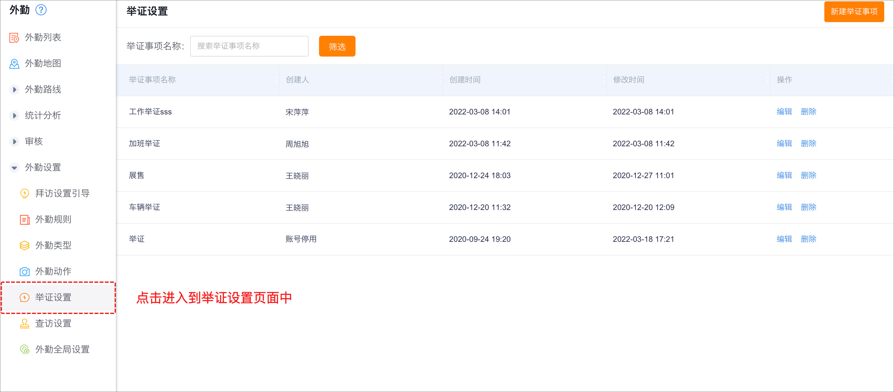Click creator 账号停用 cell

tap(301, 239)
